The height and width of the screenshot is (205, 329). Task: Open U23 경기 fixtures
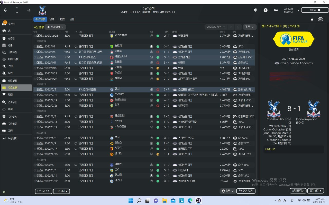pyautogui.click(x=43, y=191)
